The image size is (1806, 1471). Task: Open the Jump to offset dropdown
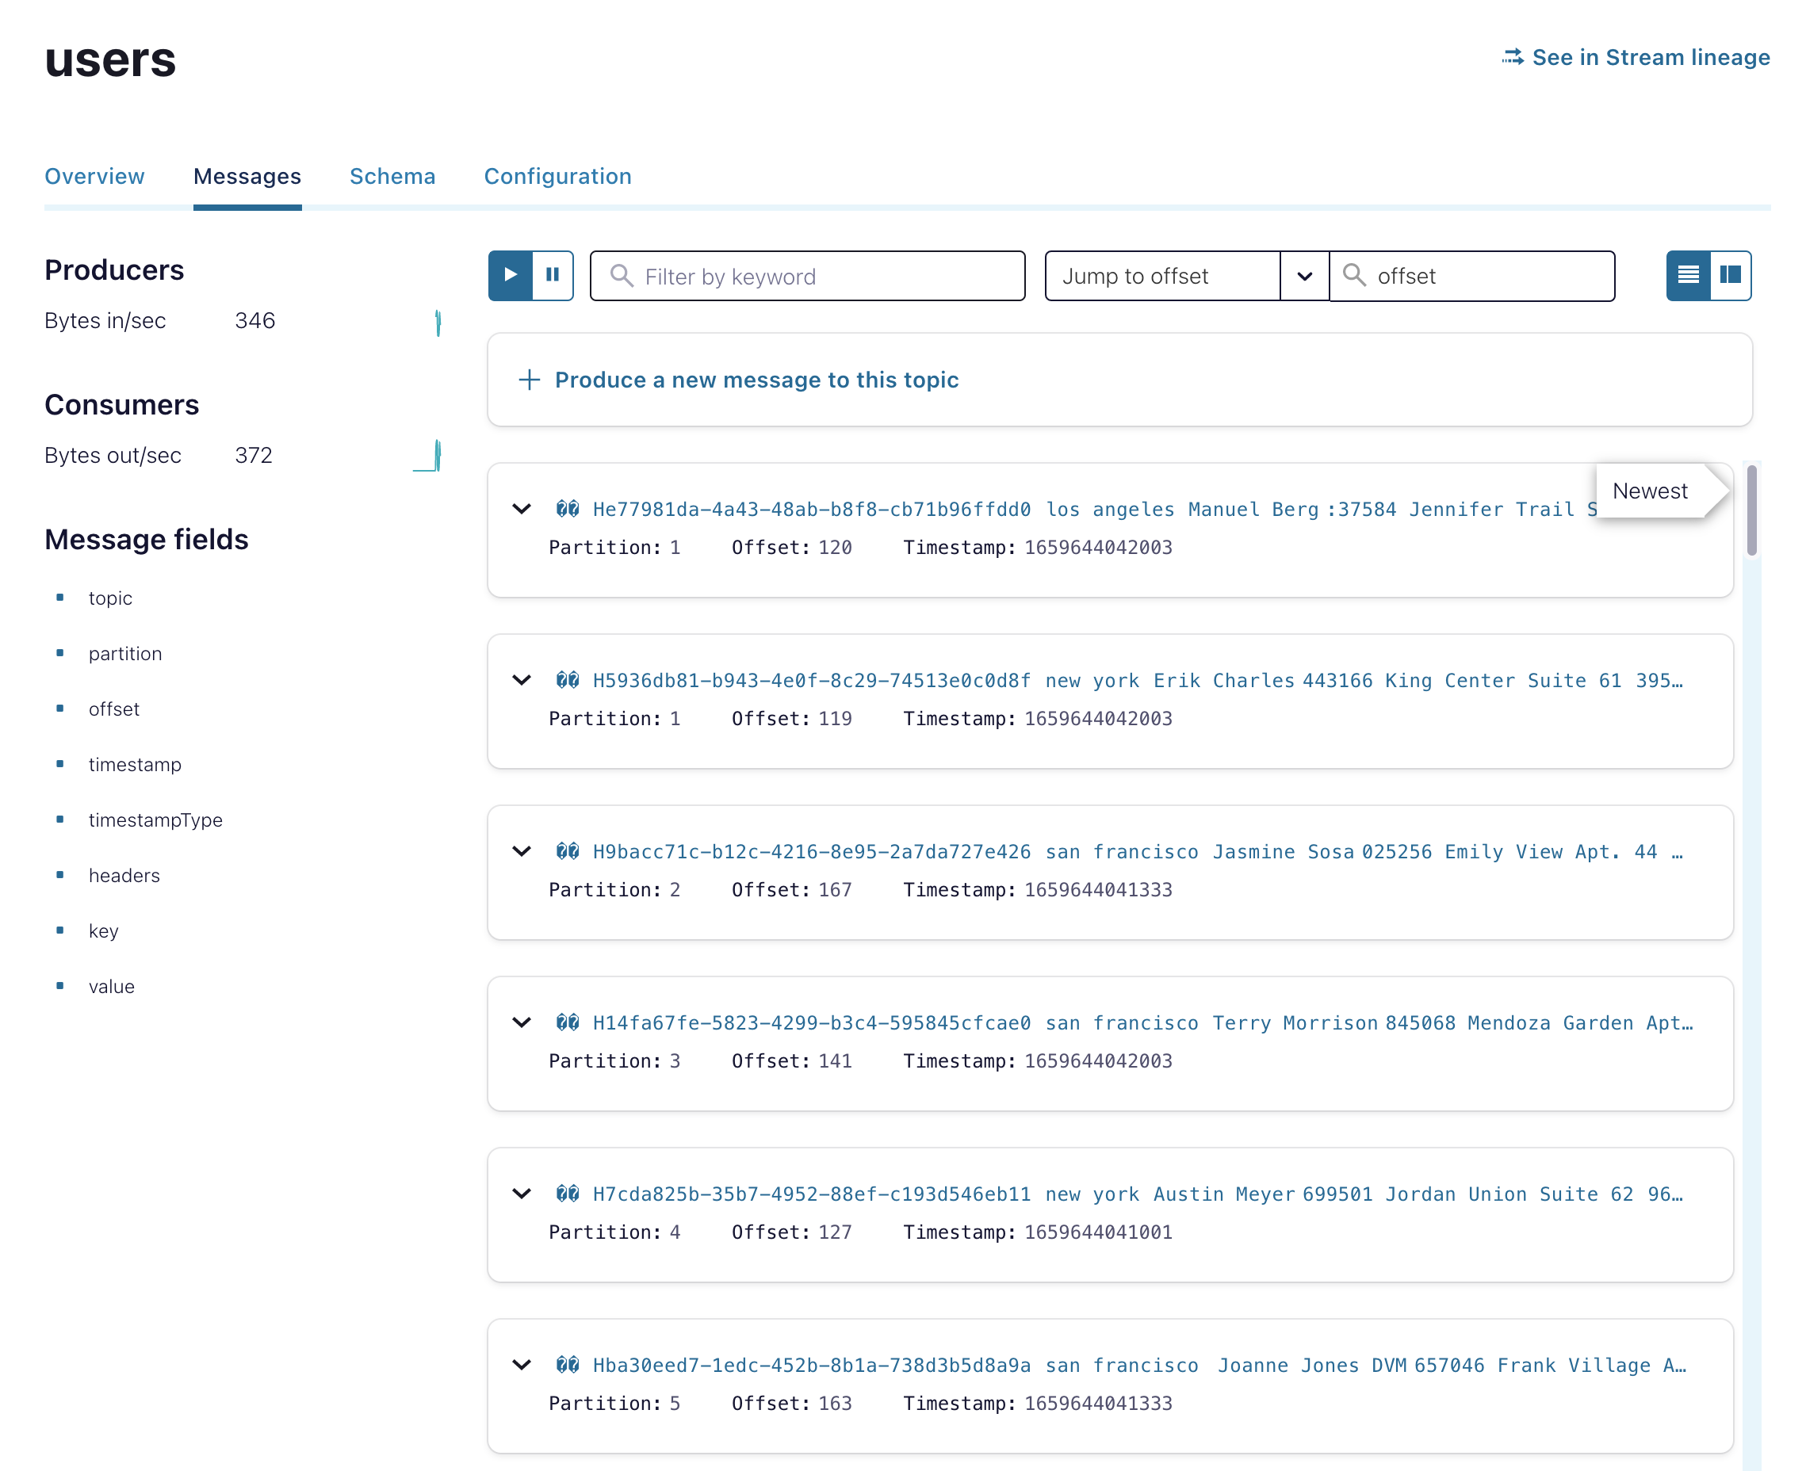[x=1303, y=275]
